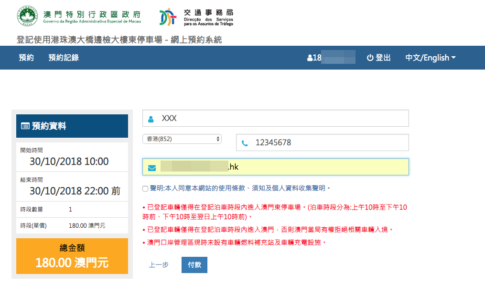Click the card icon next to 預約資料
Screen dimensions: 485x304
tap(25, 126)
